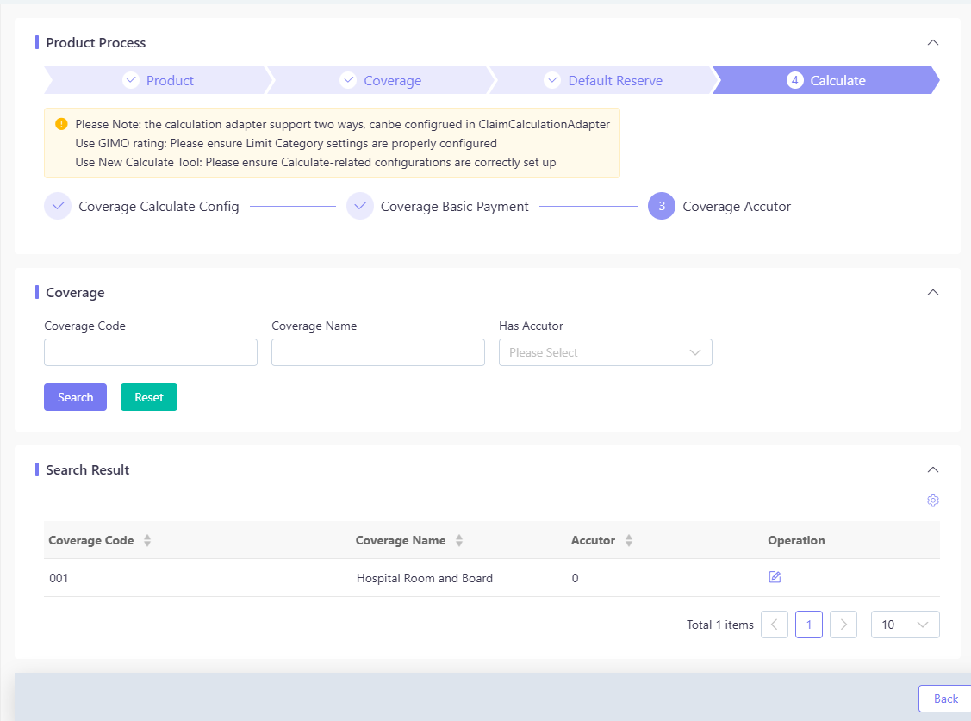The image size is (971, 721).
Task: Click the Reset button
Action: [148, 397]
